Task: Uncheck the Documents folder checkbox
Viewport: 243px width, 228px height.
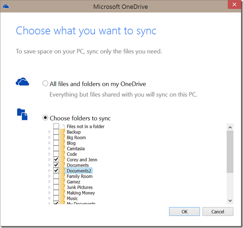Action: click(56, 165)
